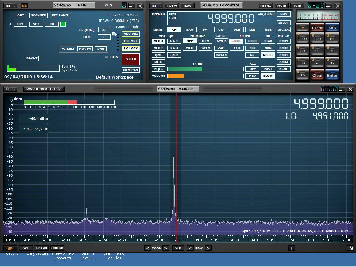Screen dimensions: 356x267
Task: Click the STEP 1 kHz setting
Action: [173, 16]
